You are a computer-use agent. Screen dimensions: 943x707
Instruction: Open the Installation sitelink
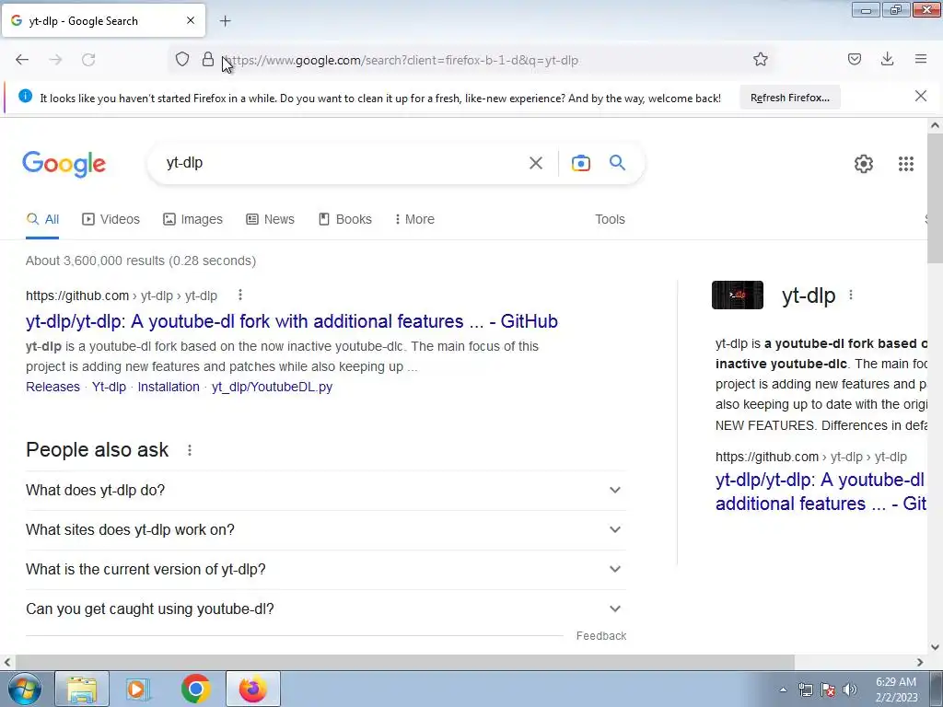pyautogui.click(x=169, y=387)
